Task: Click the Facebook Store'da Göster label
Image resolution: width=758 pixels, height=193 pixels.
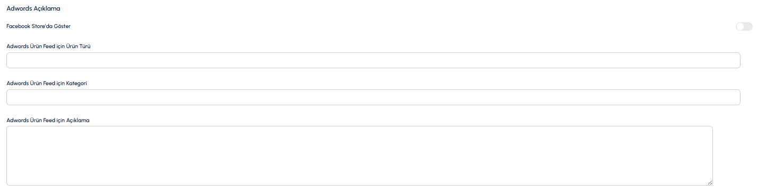Action: pyautogui.click(x=38, y=26)
